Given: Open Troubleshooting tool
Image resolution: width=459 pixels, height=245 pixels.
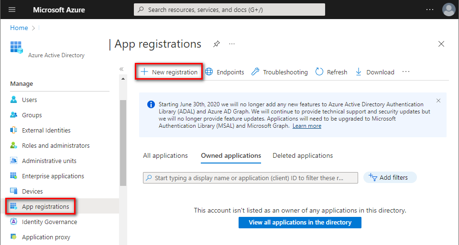Looking at the screenshot, I should coord(280,72).
